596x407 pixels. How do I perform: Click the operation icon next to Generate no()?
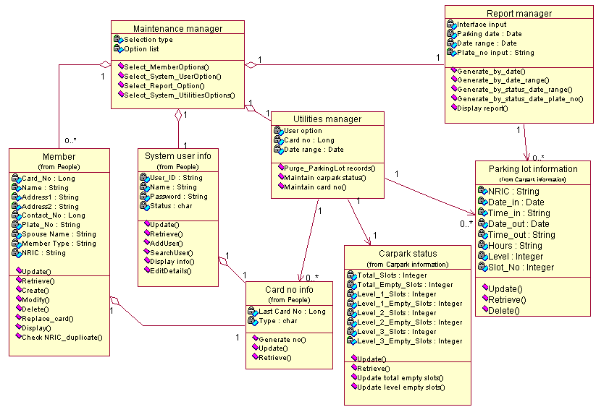(x=256, y=338)
